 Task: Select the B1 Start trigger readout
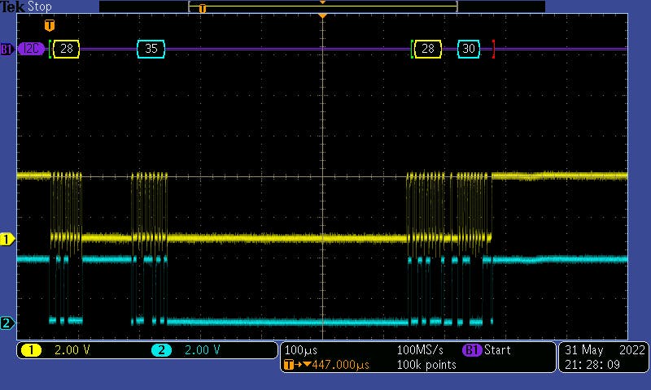click(x=488, y=350)
